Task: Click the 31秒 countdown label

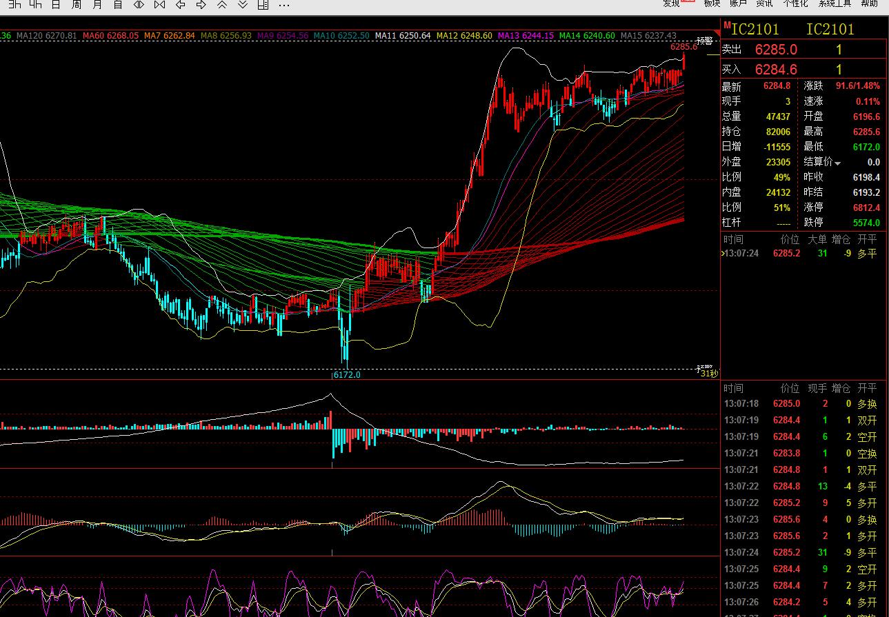Action: pos(709,374)
